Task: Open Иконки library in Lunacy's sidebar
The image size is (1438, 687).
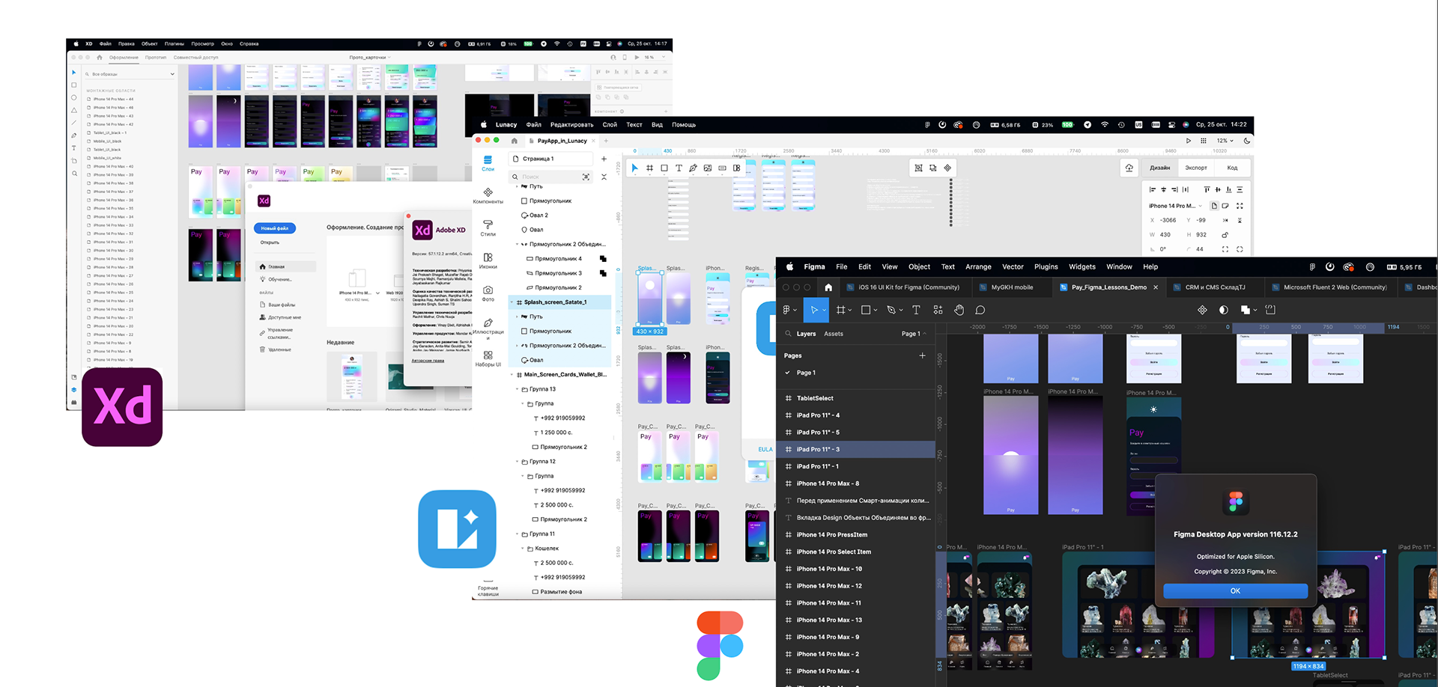Action: 488,260
